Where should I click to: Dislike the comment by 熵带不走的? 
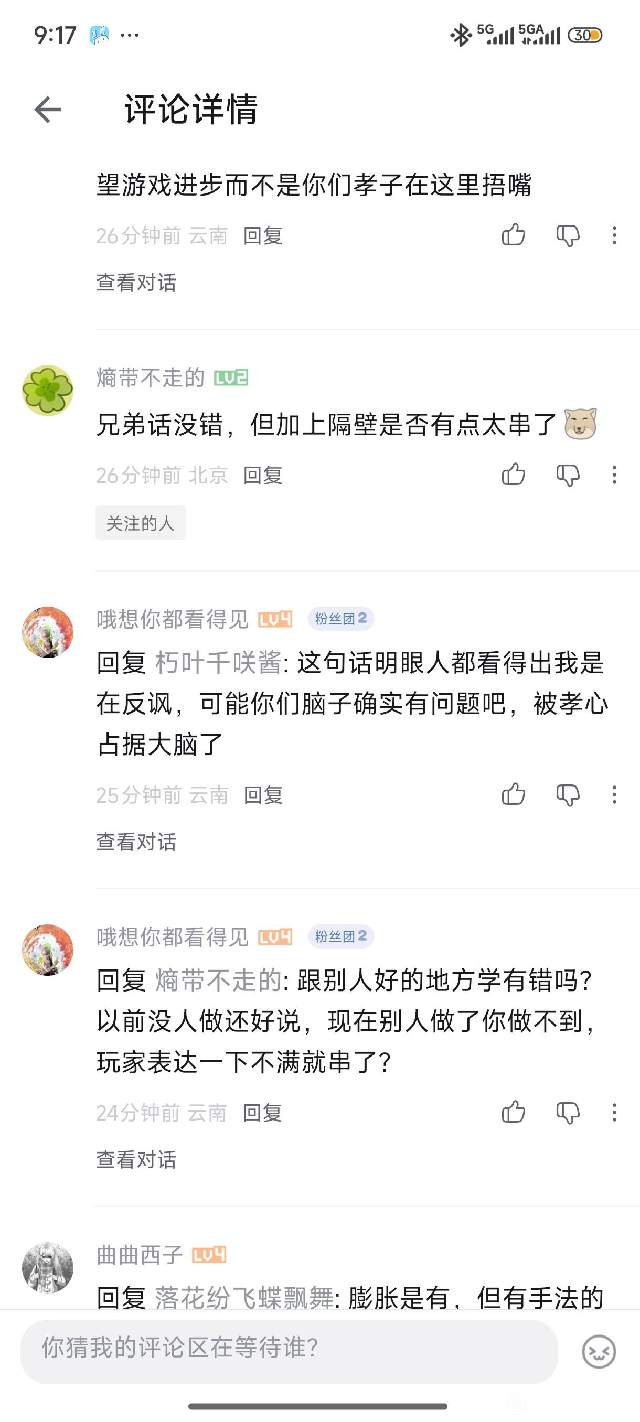[x=568, y=475]
